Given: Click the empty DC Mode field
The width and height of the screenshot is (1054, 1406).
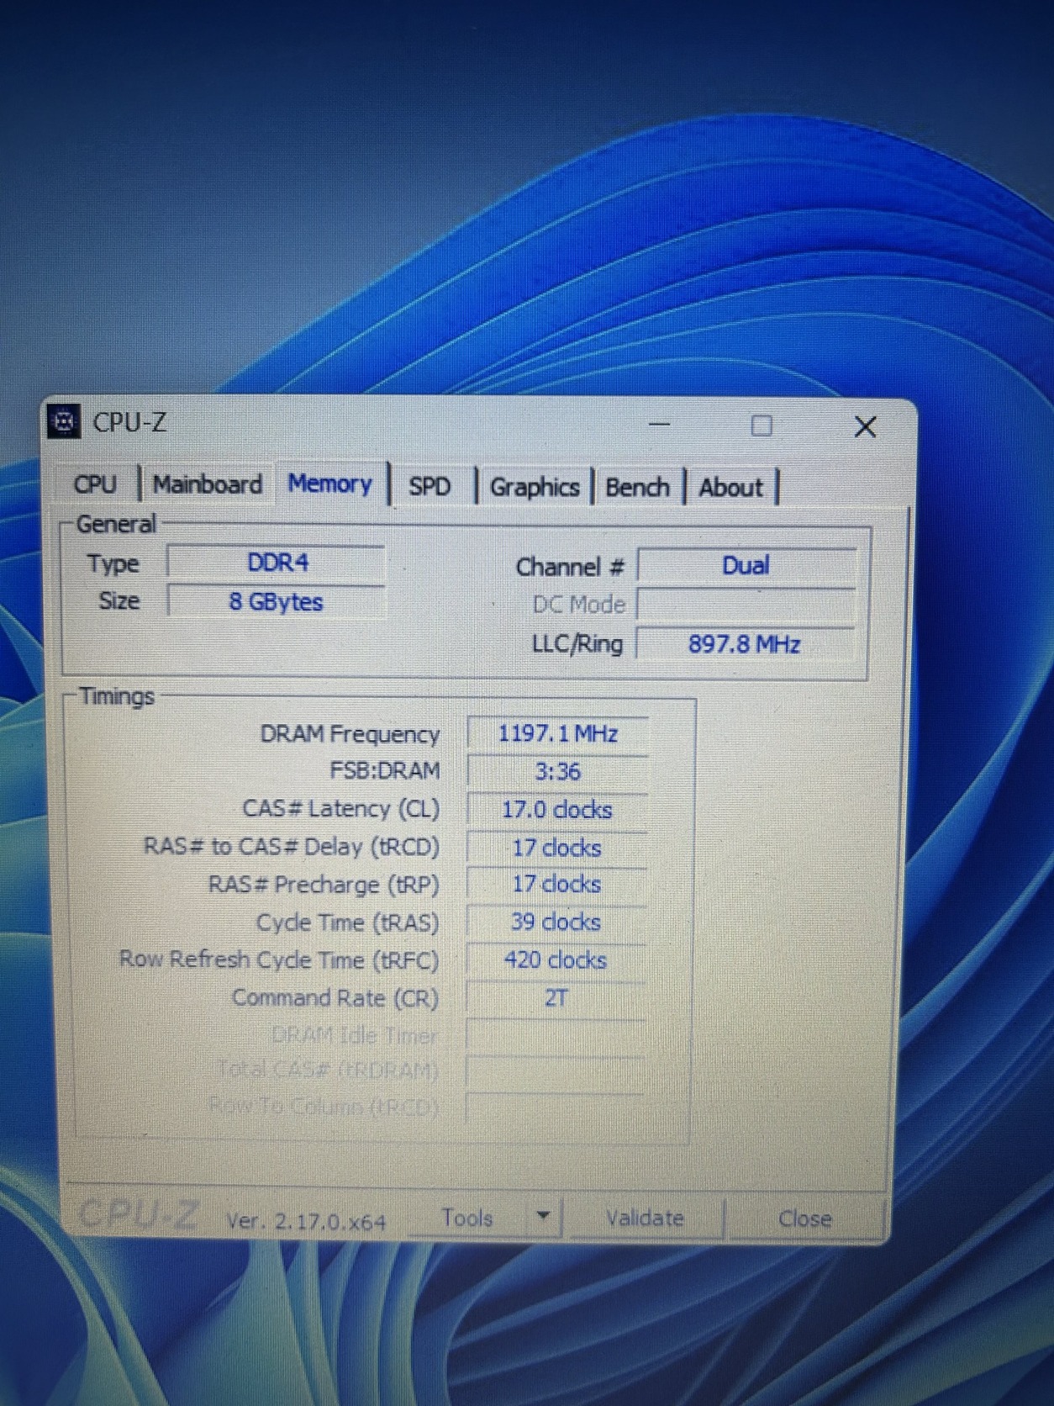Looking at the screenshot, I should click(746, 604).
